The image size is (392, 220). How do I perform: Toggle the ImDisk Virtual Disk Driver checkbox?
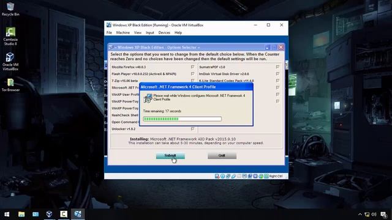pyautogui.click(x=277, y=74)
